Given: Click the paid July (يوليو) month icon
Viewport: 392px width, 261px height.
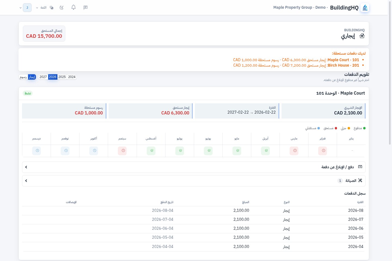Looking at the screenshot, I should (180, 151).
